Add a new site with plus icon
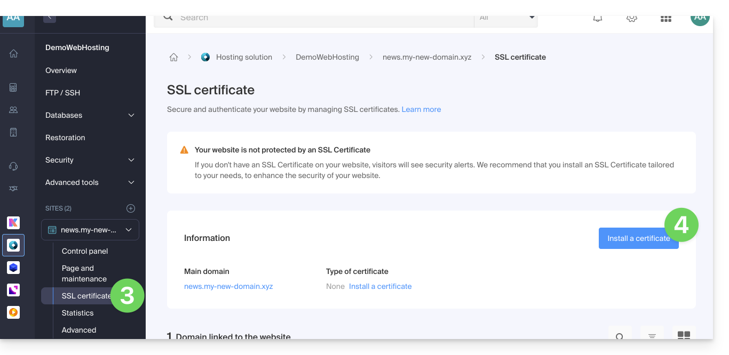Screen dimensions: 729x355 coord(131,208)
